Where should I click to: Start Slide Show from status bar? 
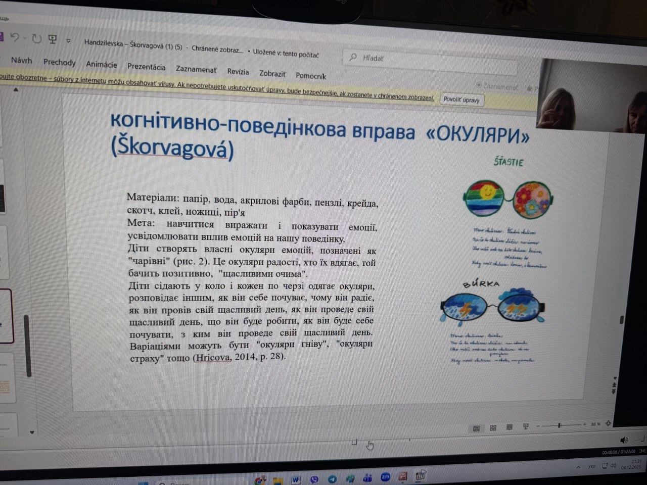[x=526, y=427]
